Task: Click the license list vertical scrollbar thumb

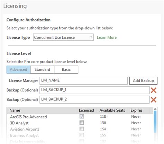Action: pos(155,122)
